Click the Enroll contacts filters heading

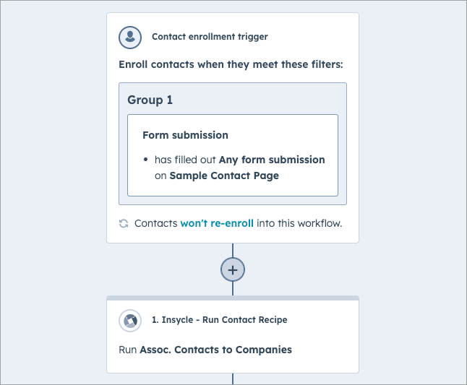point(231,64)
